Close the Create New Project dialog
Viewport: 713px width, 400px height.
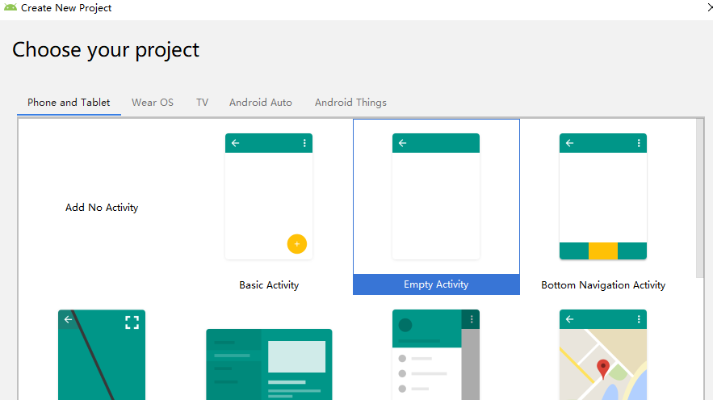709,8
